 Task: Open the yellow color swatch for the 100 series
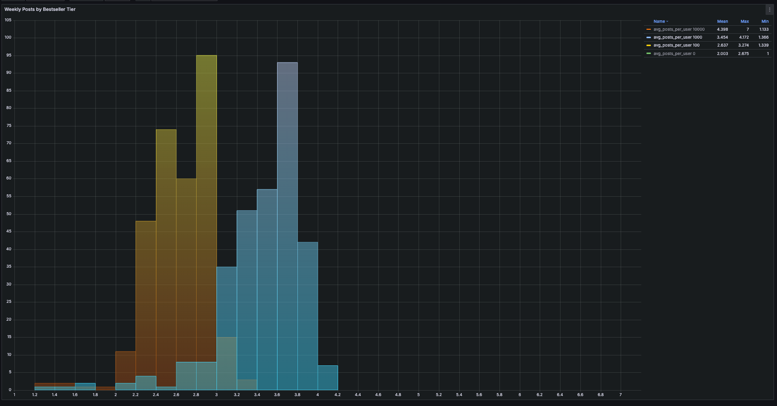(x=648, y=45)
